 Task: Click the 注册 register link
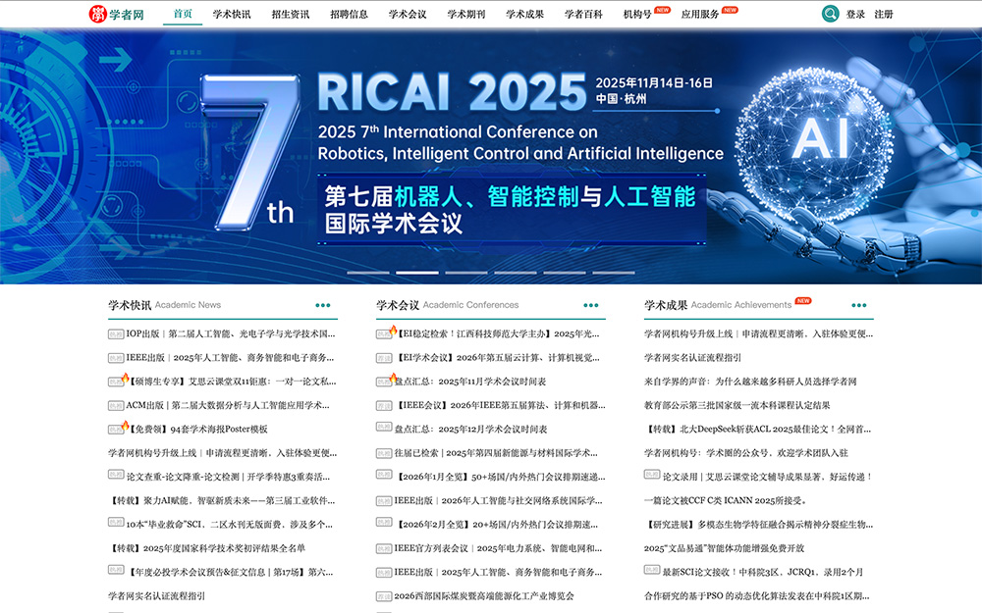point(884,14)
